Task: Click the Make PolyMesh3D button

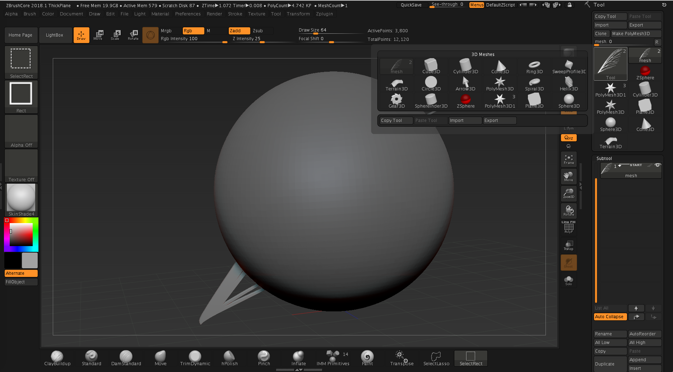Action: pyautogui.click(x=636, y=33)
